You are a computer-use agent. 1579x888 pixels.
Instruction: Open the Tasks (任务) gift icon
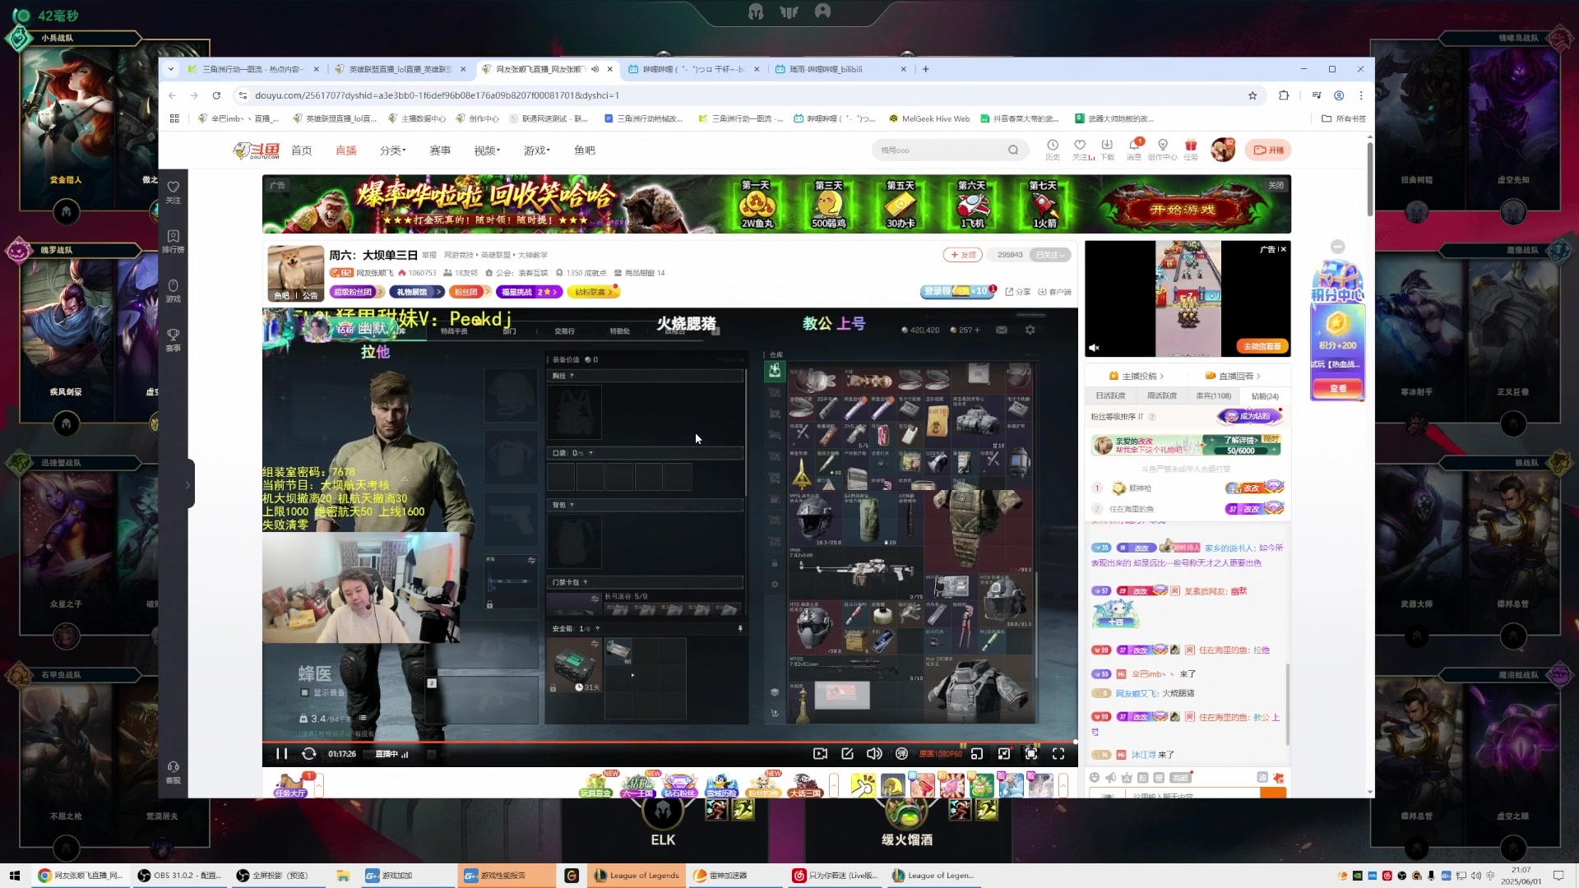(x=1191, y=149)
